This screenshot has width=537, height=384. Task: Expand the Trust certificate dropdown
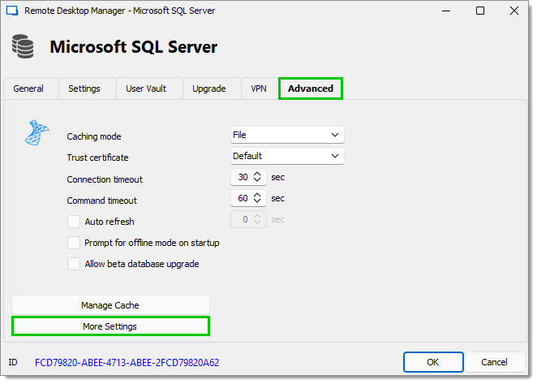point(287,156)
